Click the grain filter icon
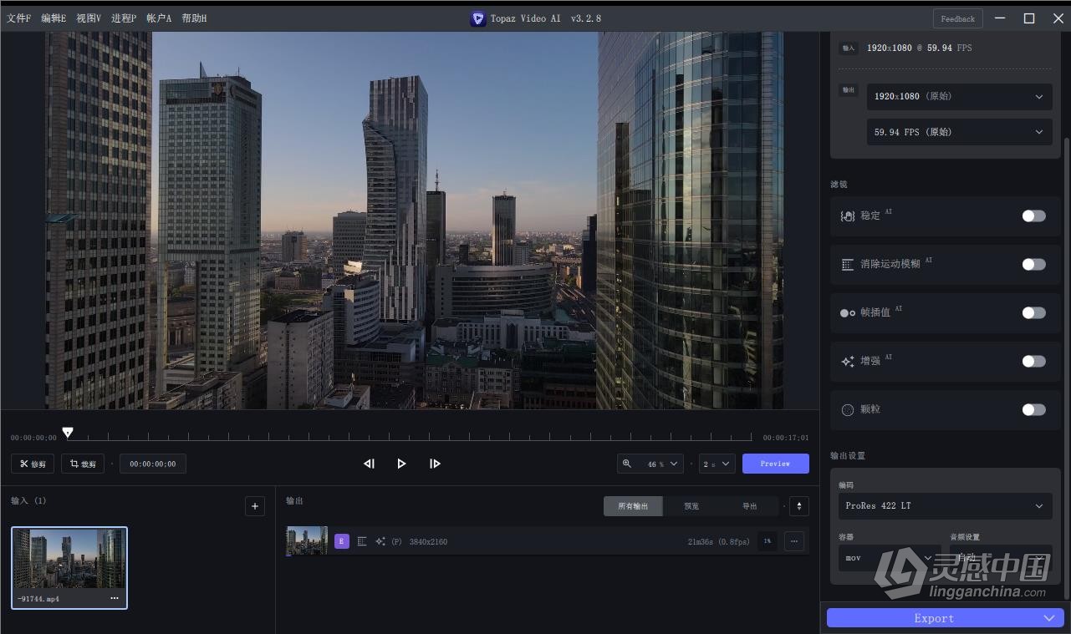Screen dimensions: 1071x634 point(847,409)
